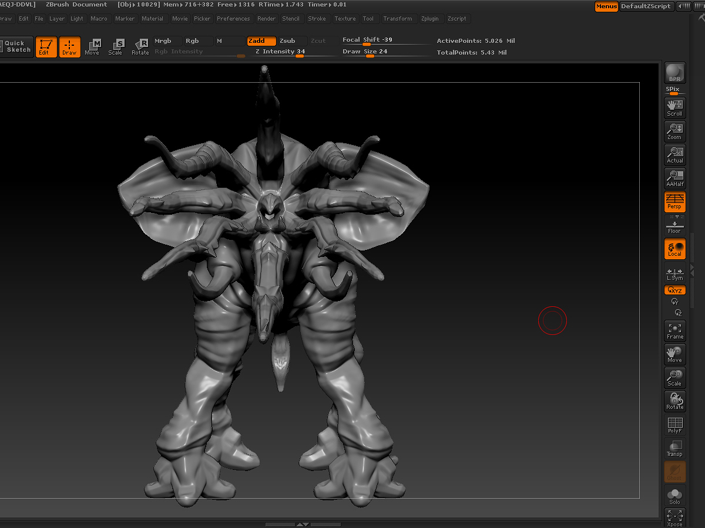Viewport: 705px width, 528px height.
Task: Enable Solo mode
Action: (x=675, y=495)
